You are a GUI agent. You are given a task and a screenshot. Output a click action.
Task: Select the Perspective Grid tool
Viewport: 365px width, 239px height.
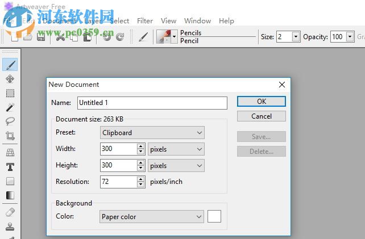pyautogui.click(x=10, y=152)
